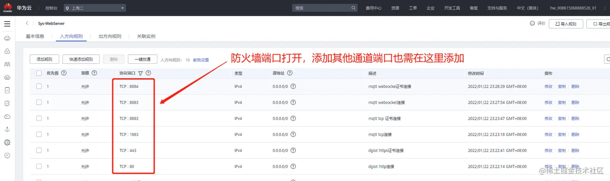Click help icon next to 优先级 header
This screenshot has height=181, width=610.
click(x=64, y=73)
